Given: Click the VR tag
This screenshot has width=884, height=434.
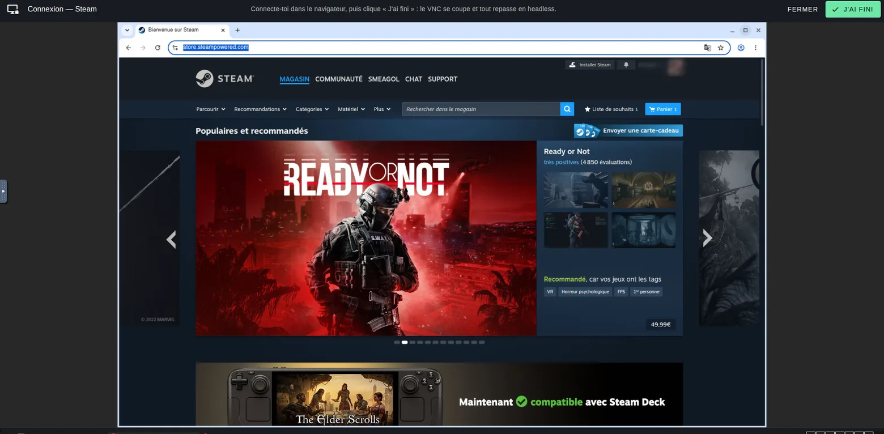Looking at the screenshot, I should 550,292.
